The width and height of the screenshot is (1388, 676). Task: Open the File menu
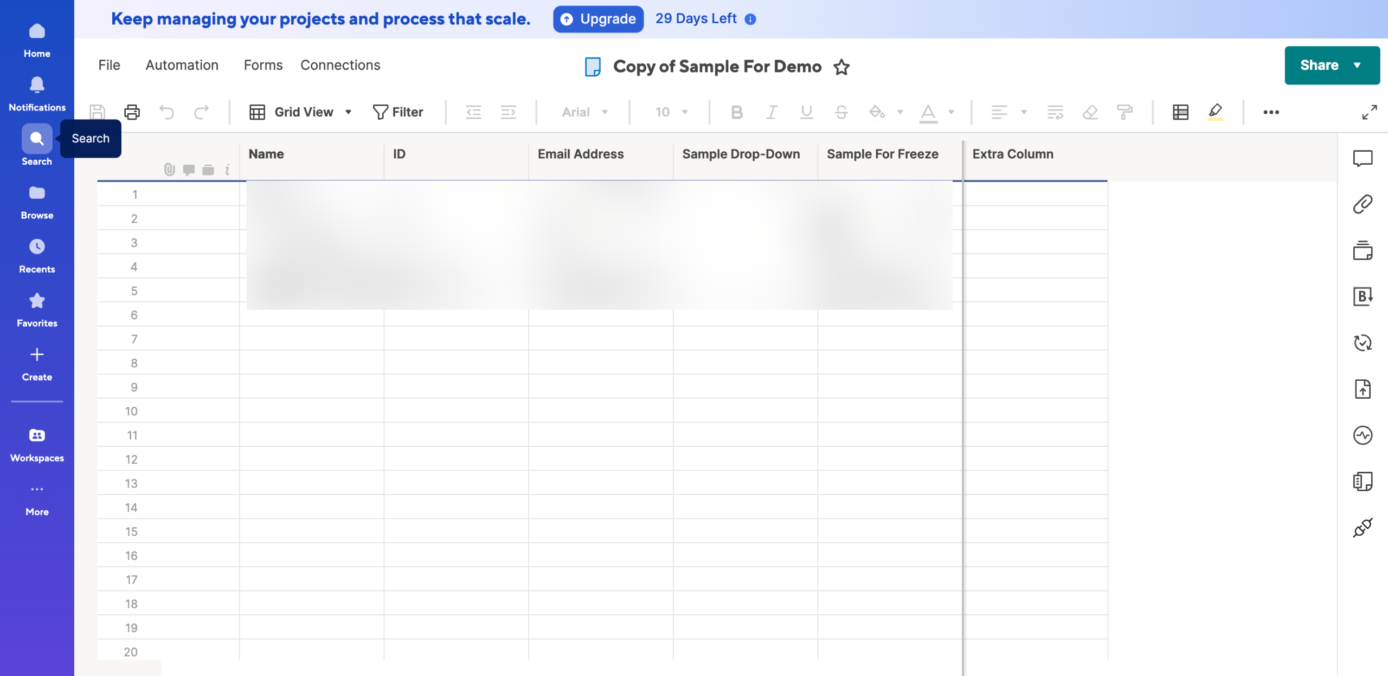[109, 65]
